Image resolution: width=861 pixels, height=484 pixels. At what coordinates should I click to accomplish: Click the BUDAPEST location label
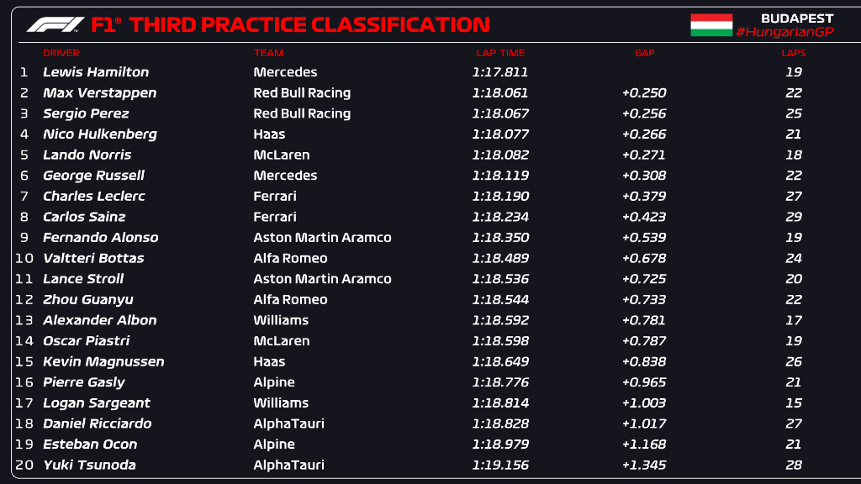pos(797,18)
